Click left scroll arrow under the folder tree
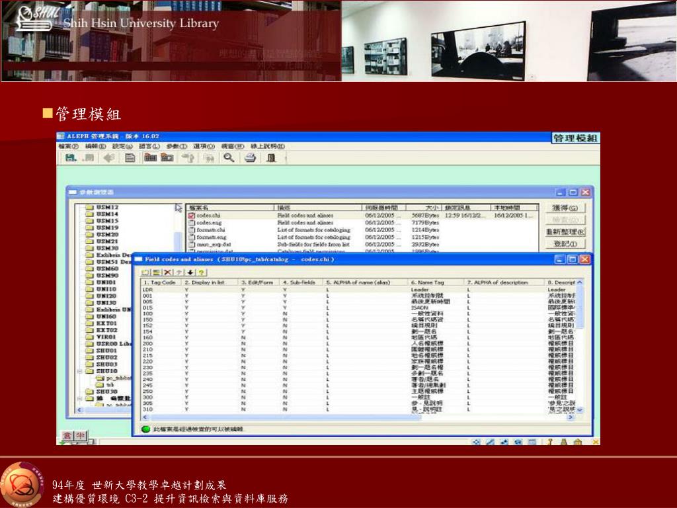677x508 pixels. pos(79,410)
